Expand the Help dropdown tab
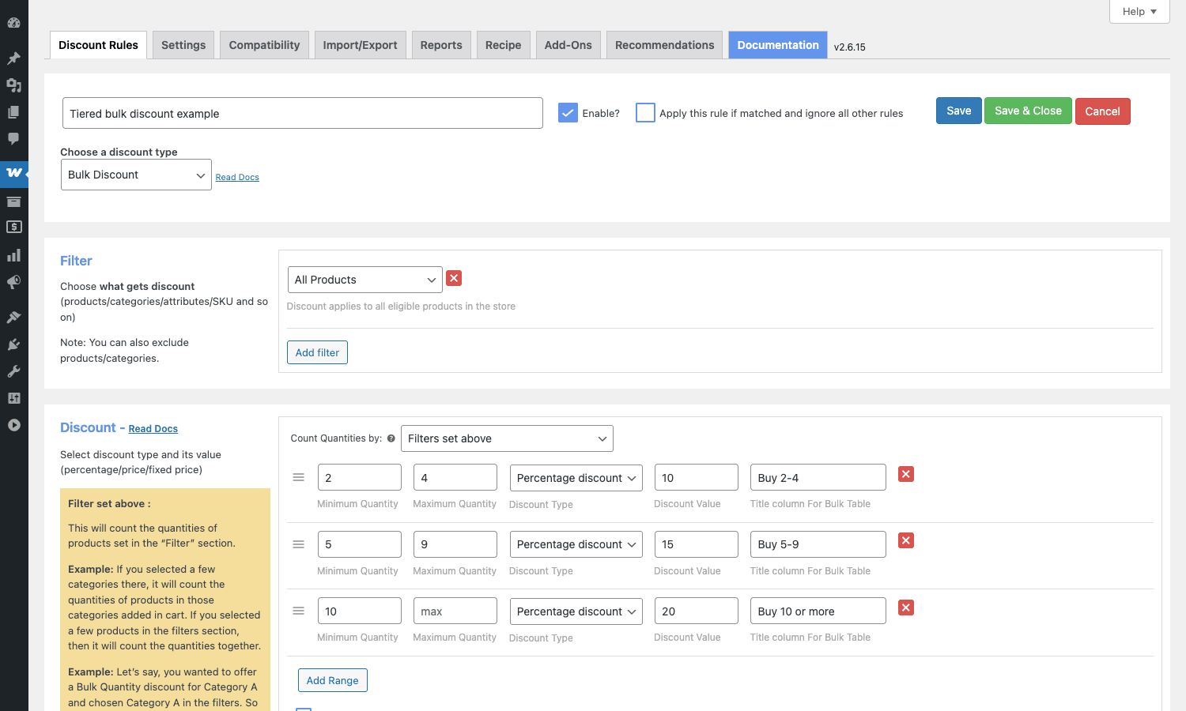This screenshot has width=1186, height=711. [x=1139, y=11]
